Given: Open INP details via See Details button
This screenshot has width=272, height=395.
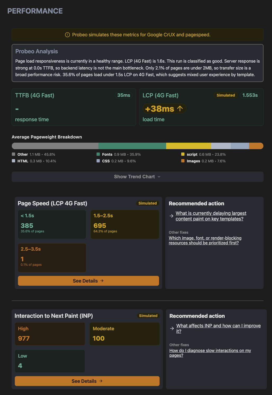Looking at the screenshot, I should coord(87,381).
